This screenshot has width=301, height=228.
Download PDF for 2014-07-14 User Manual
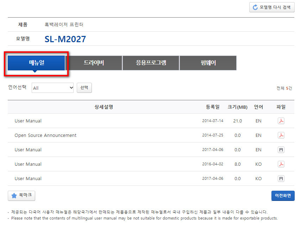tap(281, 121)
